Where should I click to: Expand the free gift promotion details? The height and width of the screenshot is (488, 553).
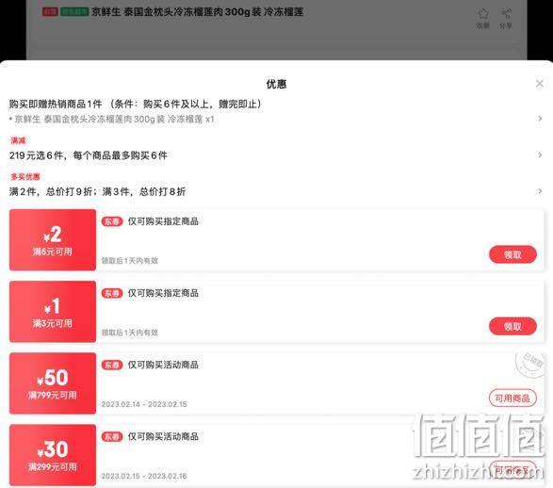pyautogui.click(x=540, y=119)
